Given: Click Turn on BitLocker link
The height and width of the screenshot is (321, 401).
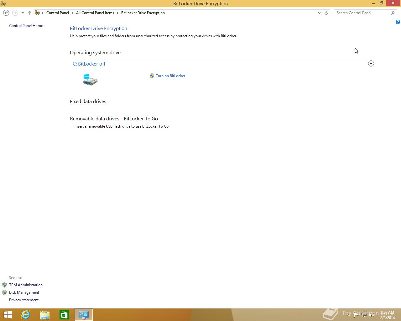Looking at the screenshot, I should (170, 76).
